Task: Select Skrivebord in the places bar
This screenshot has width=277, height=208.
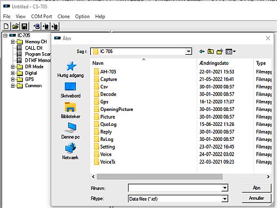Action: 70,90
